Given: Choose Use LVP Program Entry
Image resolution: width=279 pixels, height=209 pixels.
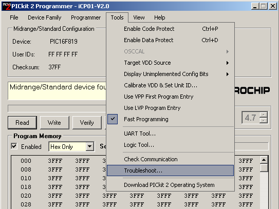Looking at the screenshot, I should (170, 108).
